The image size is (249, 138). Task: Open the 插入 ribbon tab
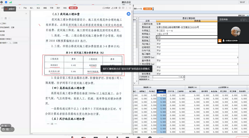32,8
